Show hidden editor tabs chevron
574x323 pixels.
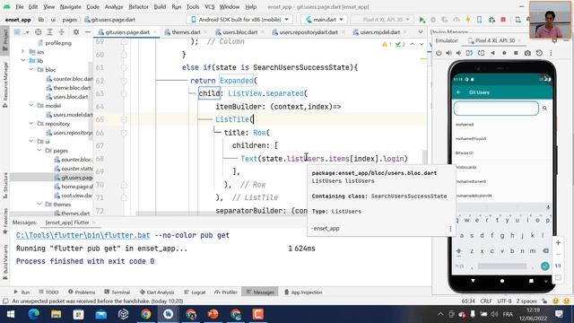tap(421, 32)
